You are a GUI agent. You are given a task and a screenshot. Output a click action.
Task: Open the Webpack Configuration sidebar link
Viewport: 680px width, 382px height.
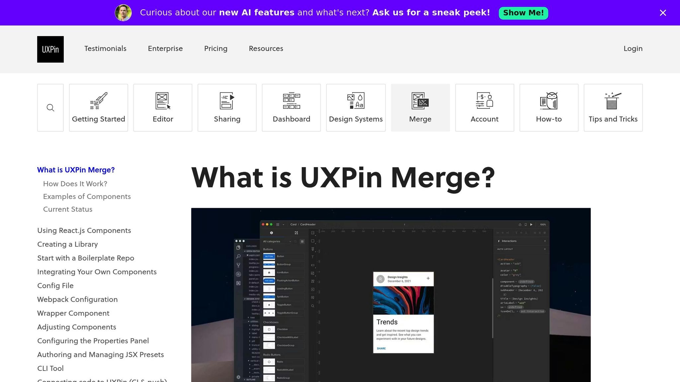[77, 299]
